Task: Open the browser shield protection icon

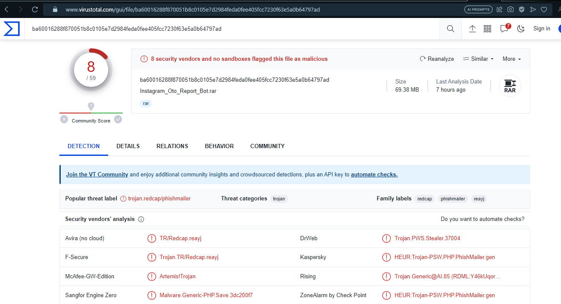Action: (522, 9)
